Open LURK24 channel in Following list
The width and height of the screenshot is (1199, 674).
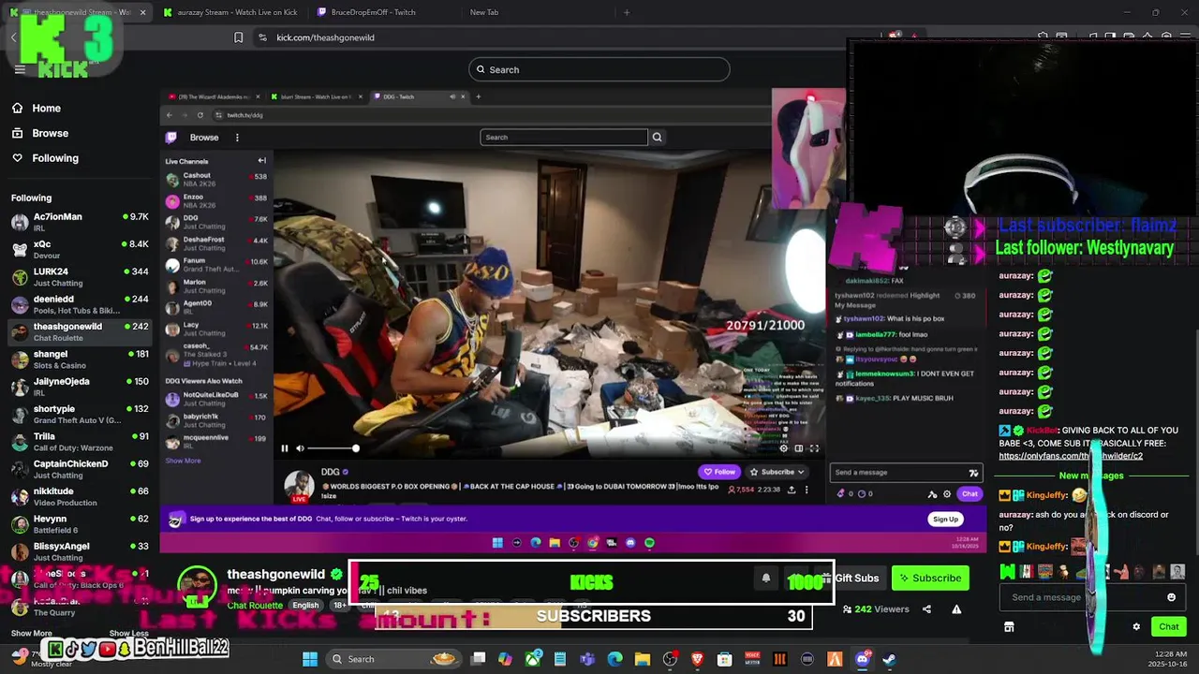79,277
